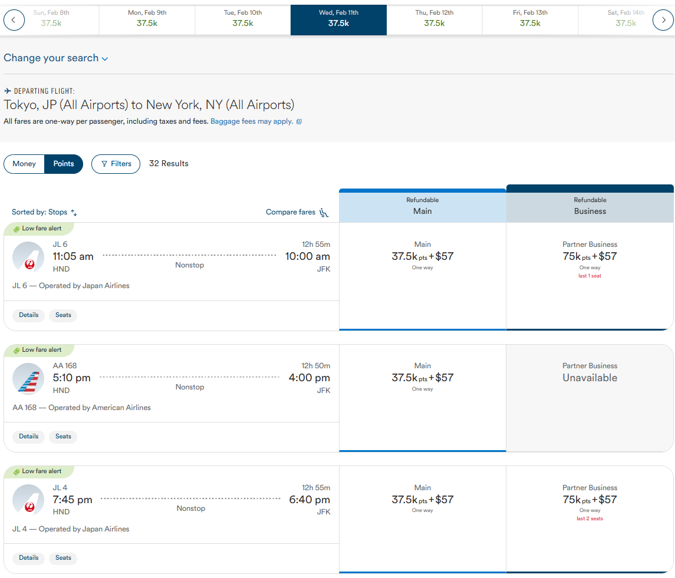This screenshot has width=675, height=578.
Task: Click the previous dates arrow button
Action: [14, 20]
